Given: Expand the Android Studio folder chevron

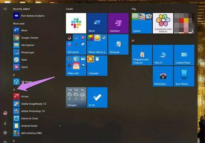Looking at the screenshot, I should 60,126.
